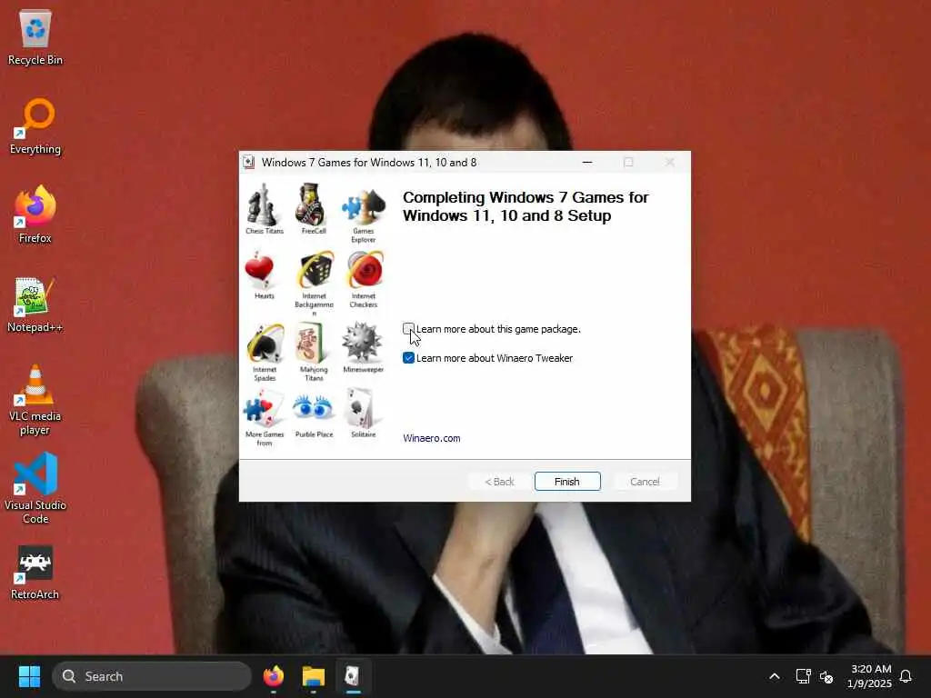Click the installer title bar icon
The height and width of the screenshot is (698, 931).
coord(249,162)
